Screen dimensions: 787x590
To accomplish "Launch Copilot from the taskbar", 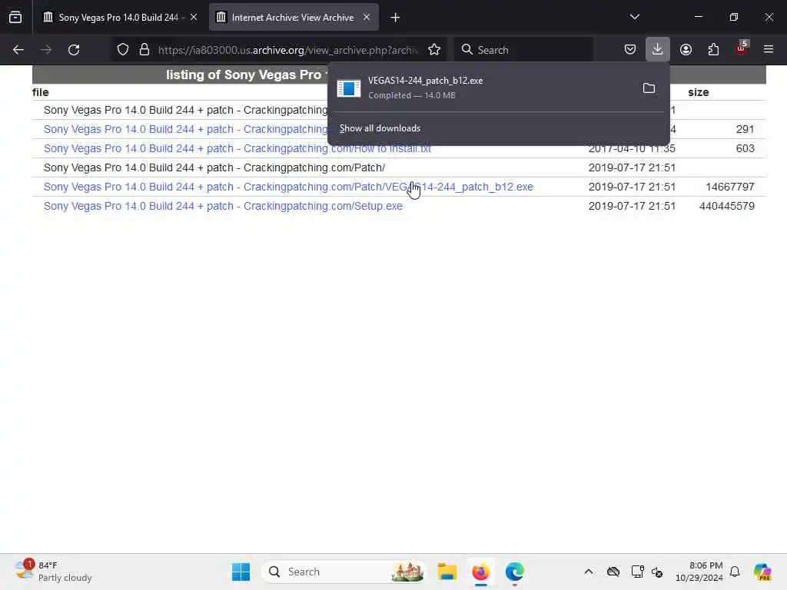I will coord(762,572).
